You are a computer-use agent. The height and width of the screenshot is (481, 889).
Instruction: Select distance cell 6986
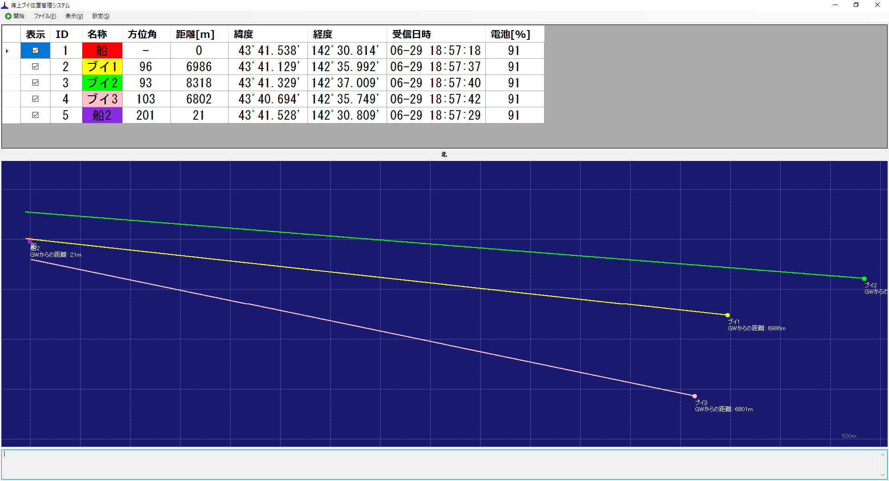coord(200,67)
